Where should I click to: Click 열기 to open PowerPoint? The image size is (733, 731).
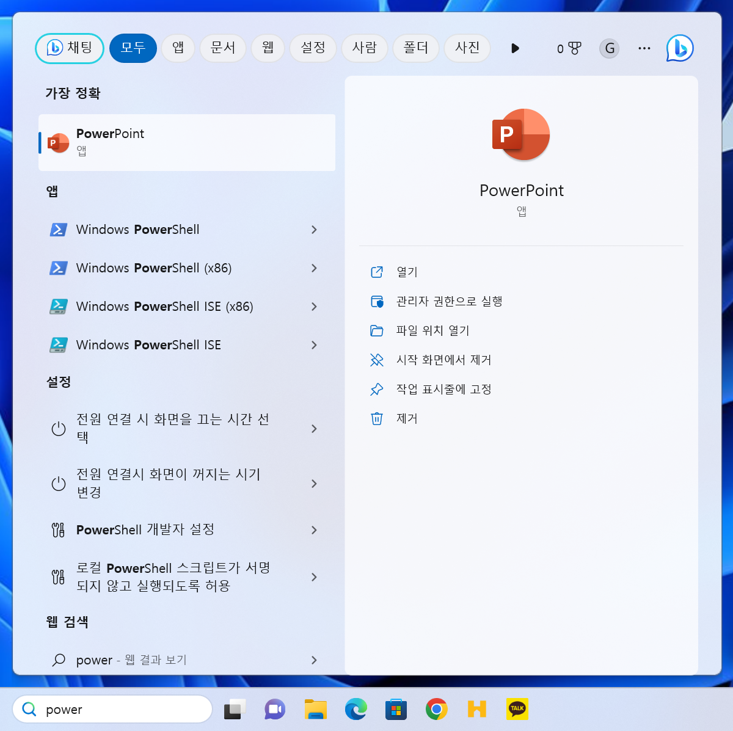pyautogui.click(x=407, y=272)
